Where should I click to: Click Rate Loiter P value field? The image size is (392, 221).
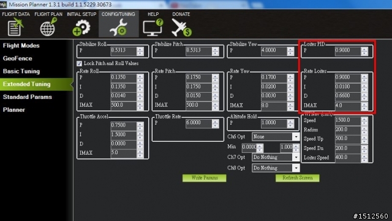click(348, 78)
